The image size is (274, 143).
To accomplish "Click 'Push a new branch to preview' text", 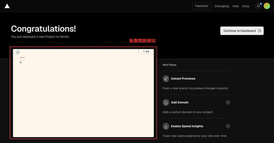I will coord(195,88).
